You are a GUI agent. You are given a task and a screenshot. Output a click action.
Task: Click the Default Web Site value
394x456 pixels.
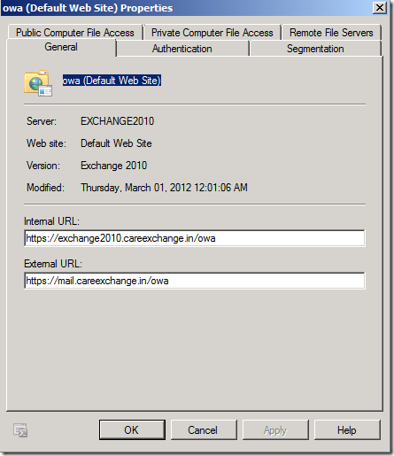pos(116,143)
